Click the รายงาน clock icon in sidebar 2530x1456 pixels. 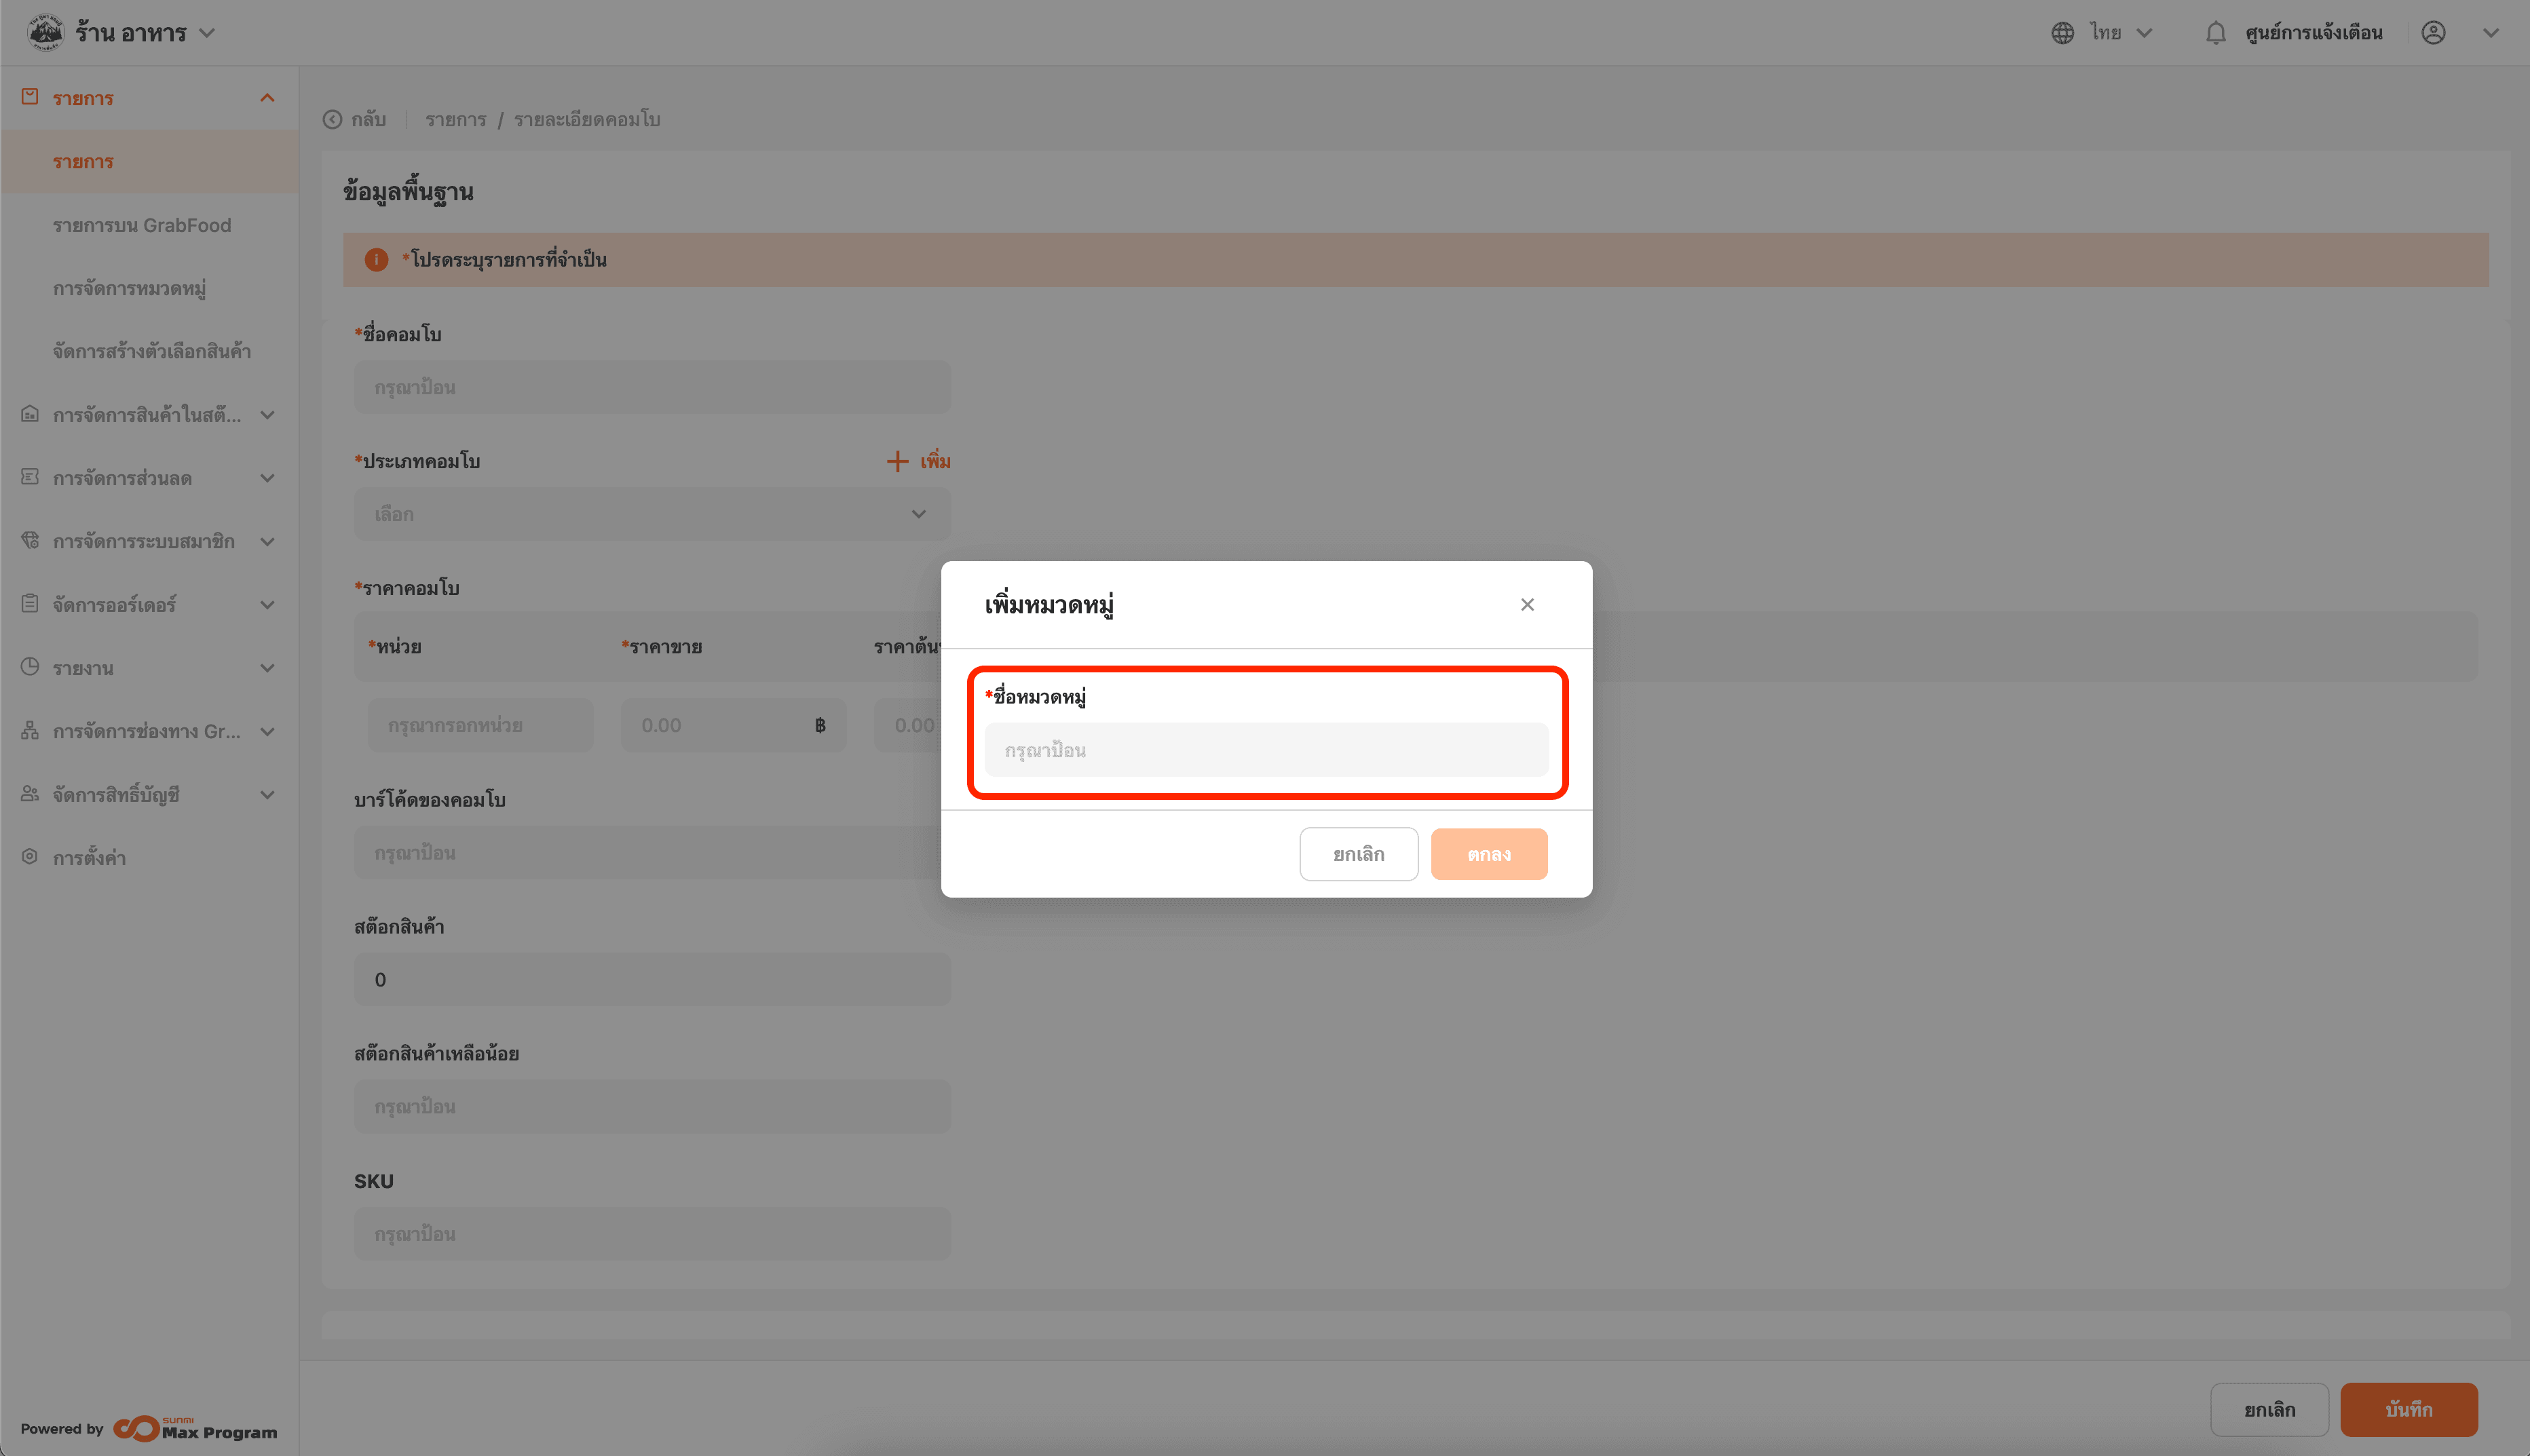point(30,667)
